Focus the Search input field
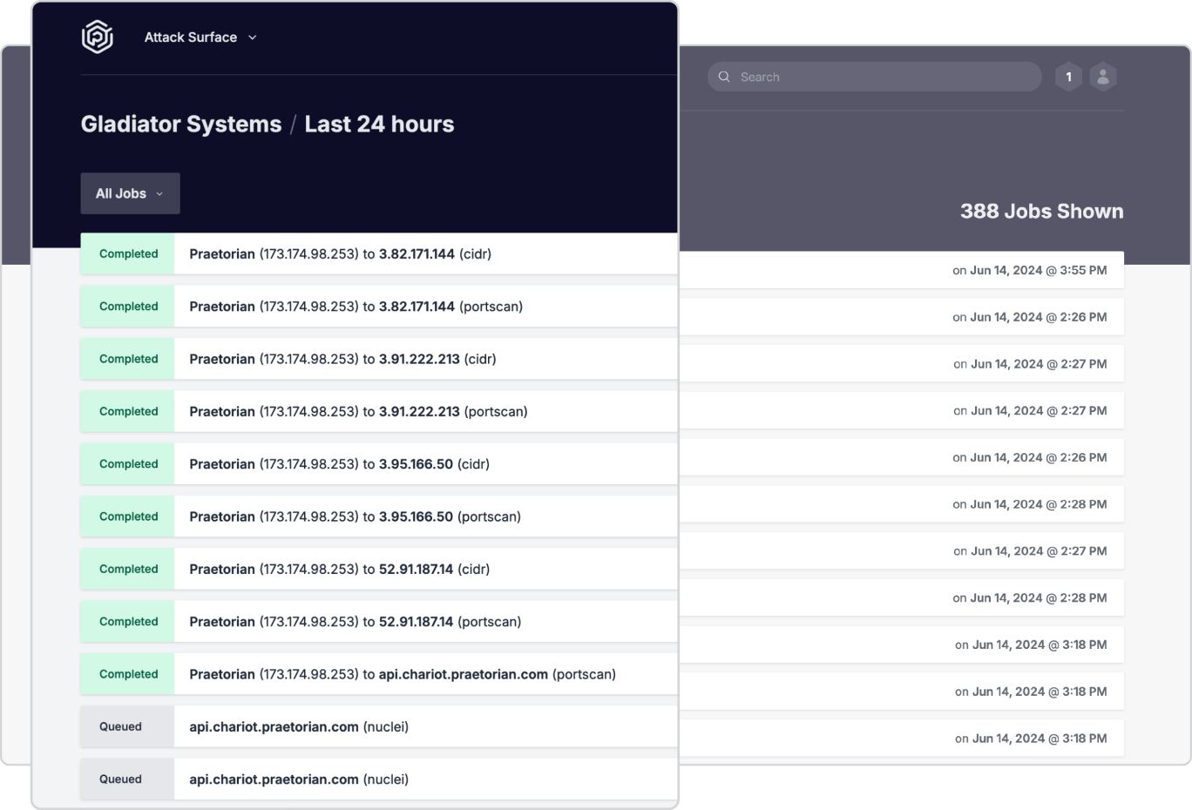This screenshot has height=810, width=1192. pyautogui.click(x=875, y=77)
